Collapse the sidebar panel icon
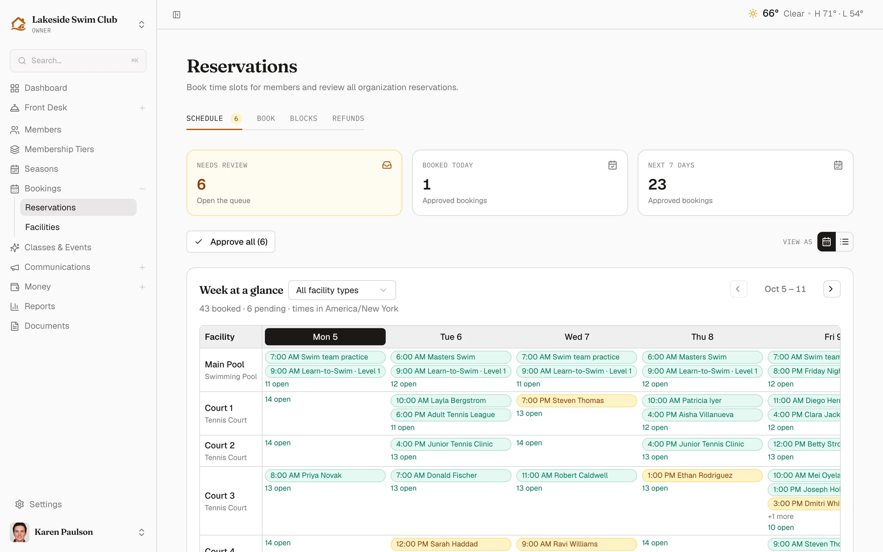883x552 pixels. [x=177, y=15]
